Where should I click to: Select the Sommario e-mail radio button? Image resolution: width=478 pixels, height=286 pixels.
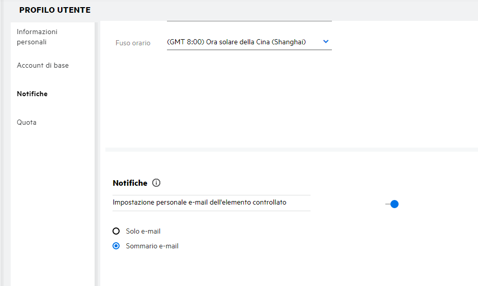point(116,246)
